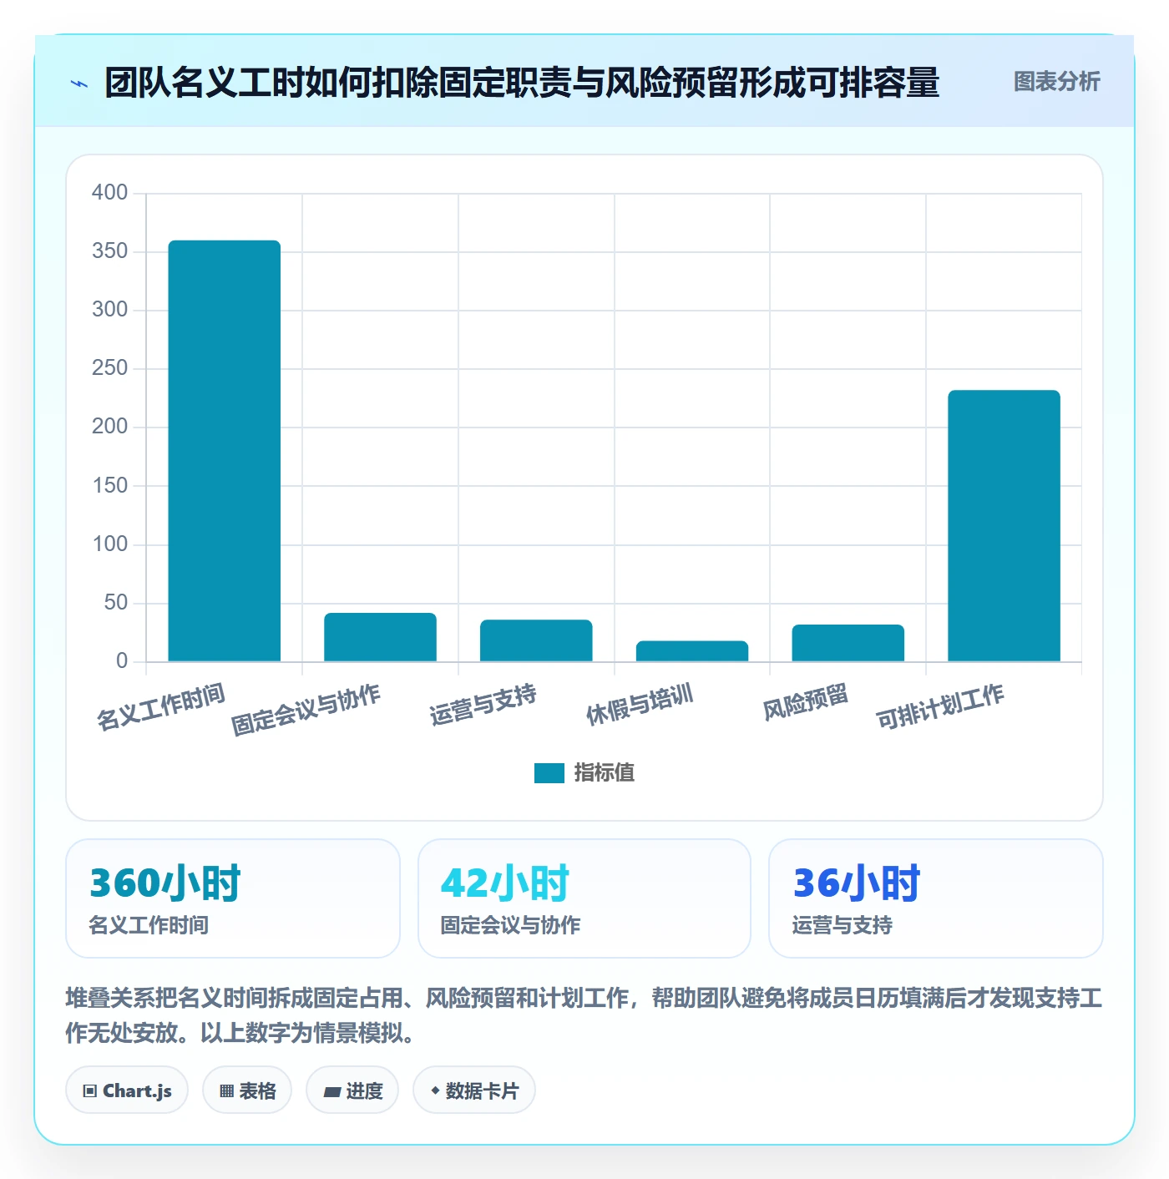The width and height of the screenshot is (1169, 1179).
Task: Click the 固定会议与协作 x-axis label
Action: pyautogui.click(x=306, y=711)
